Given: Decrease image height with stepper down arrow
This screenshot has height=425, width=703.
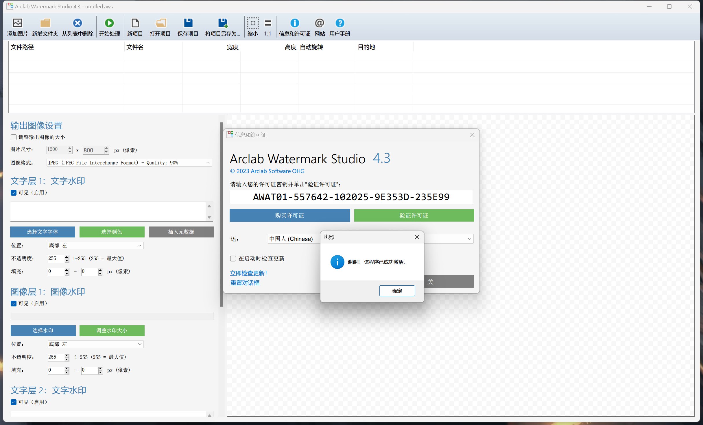Looking at the screenshot, I should (106, 152).
